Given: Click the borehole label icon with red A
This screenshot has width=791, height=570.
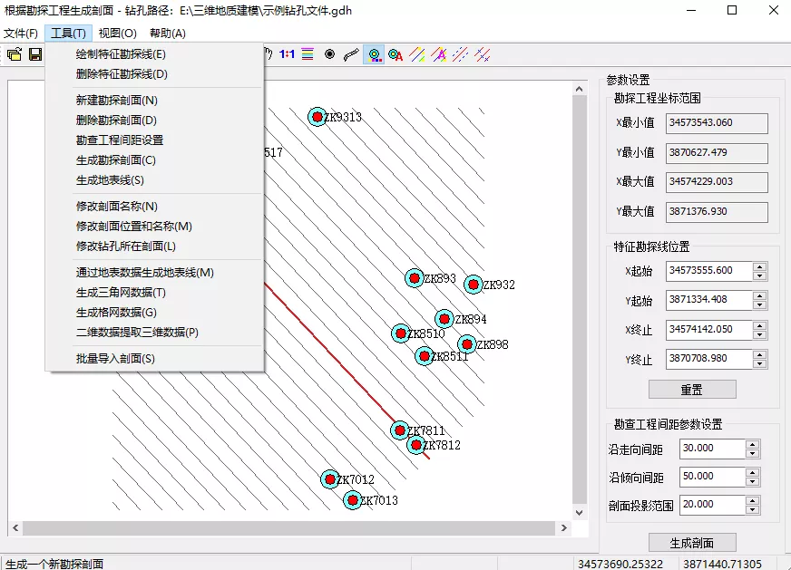Looking at the screenshot, I should point(395,54).
